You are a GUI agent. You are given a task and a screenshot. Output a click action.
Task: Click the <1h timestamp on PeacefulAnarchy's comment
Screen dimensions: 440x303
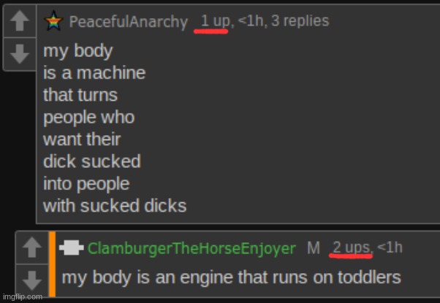coord(250,21)
